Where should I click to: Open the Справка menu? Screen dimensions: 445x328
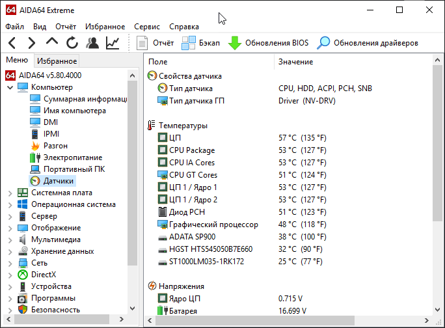tap(184, 27)
